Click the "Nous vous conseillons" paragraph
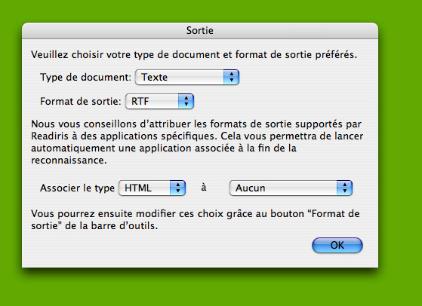The width and height of the screenshot is (422, 306). click(x=197, y=142)
